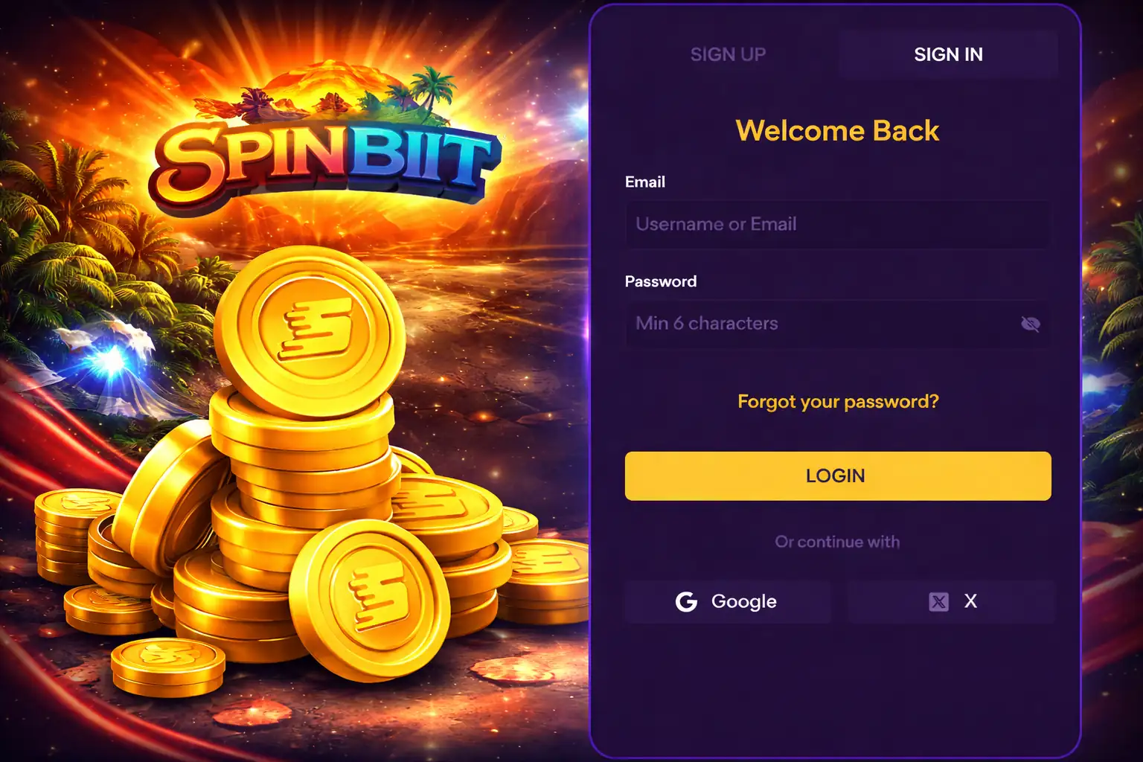This screenshot has width=1143, height=762.
Task: Continue with Google
Action: click(x=728, y=601)
